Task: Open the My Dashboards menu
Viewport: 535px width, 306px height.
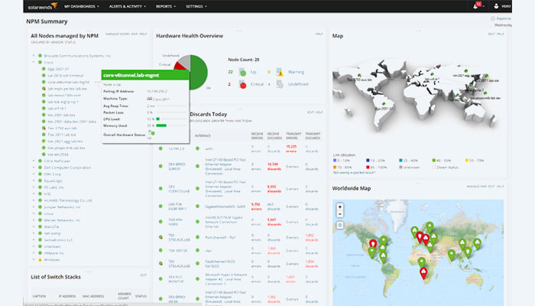Action: pyautogui.click(x=82, y=6)
